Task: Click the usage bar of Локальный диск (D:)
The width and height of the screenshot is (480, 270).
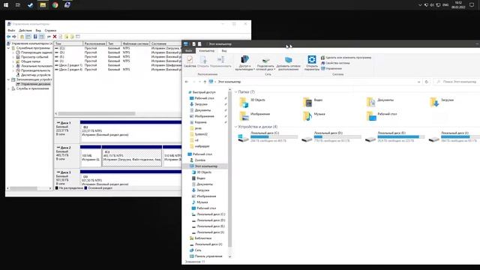Action: point(337,137)
